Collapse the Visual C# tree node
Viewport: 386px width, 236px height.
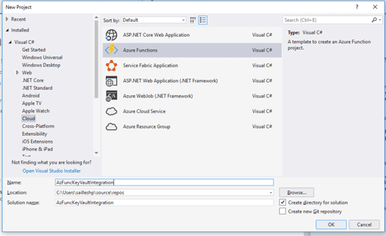coord(10,42)
